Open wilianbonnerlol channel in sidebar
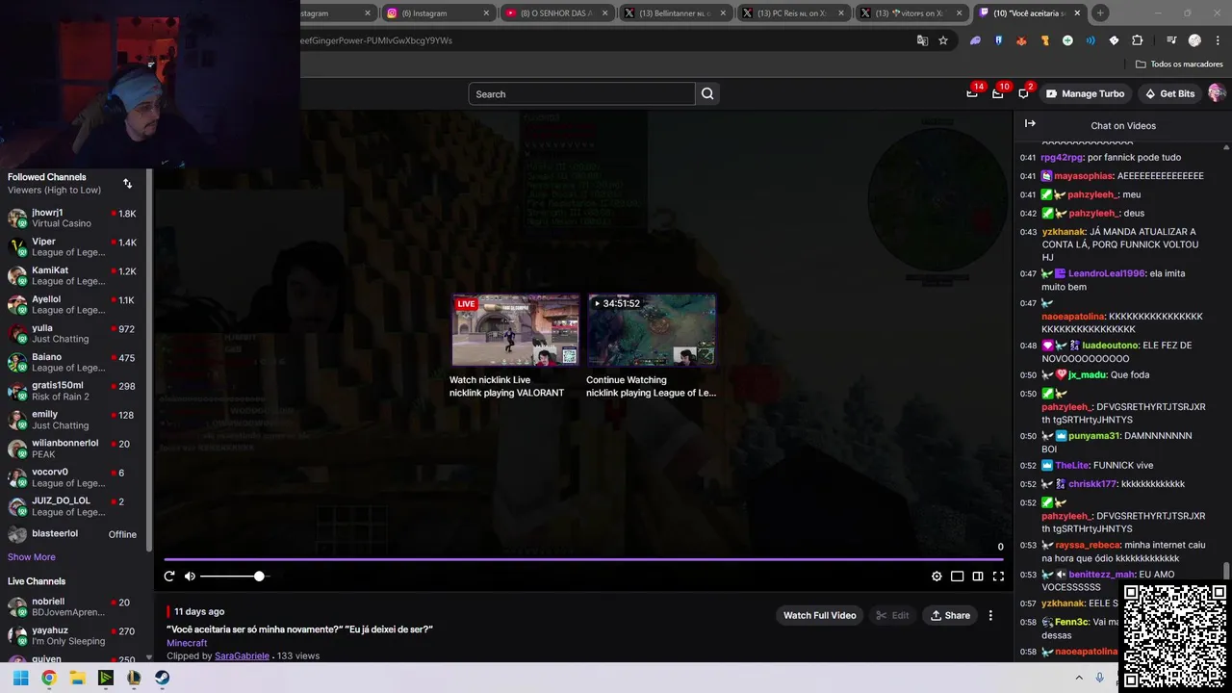 click(73, 449)
